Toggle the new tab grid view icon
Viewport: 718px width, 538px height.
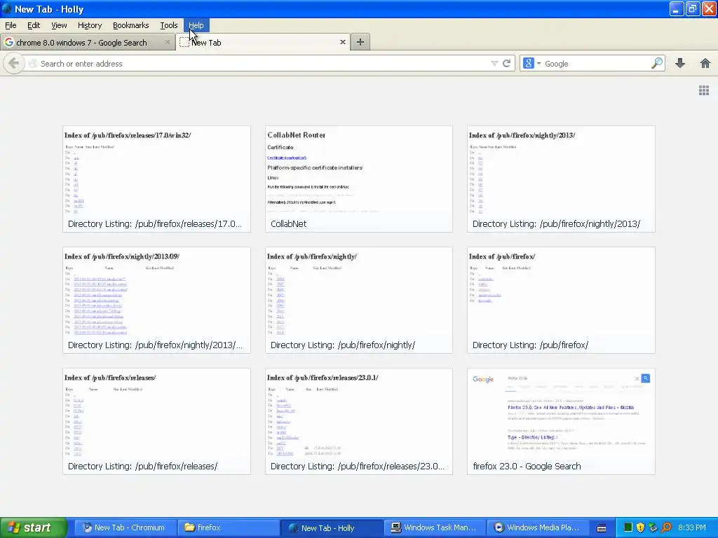pyautogui.click(x=704, y=90)
